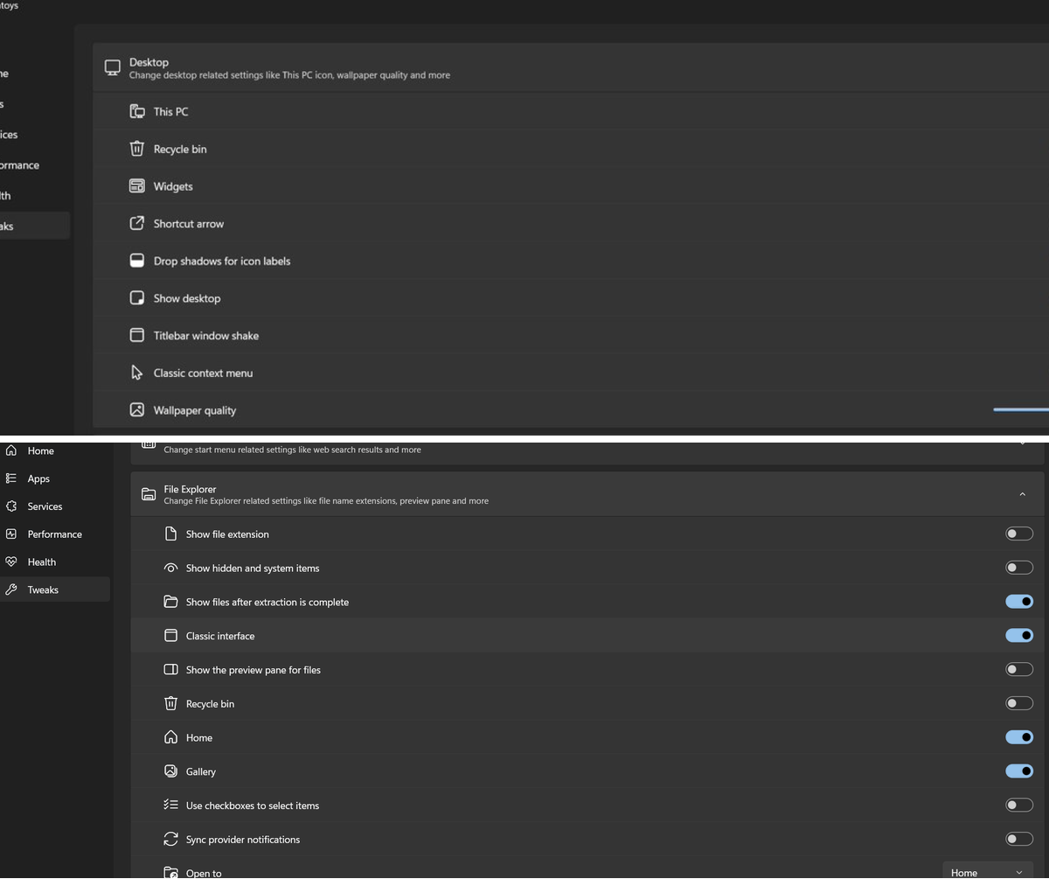The image size is (1049, 879).
Task: Click the monitor icon beside the Desktop heading
Action: pos(113,68)
